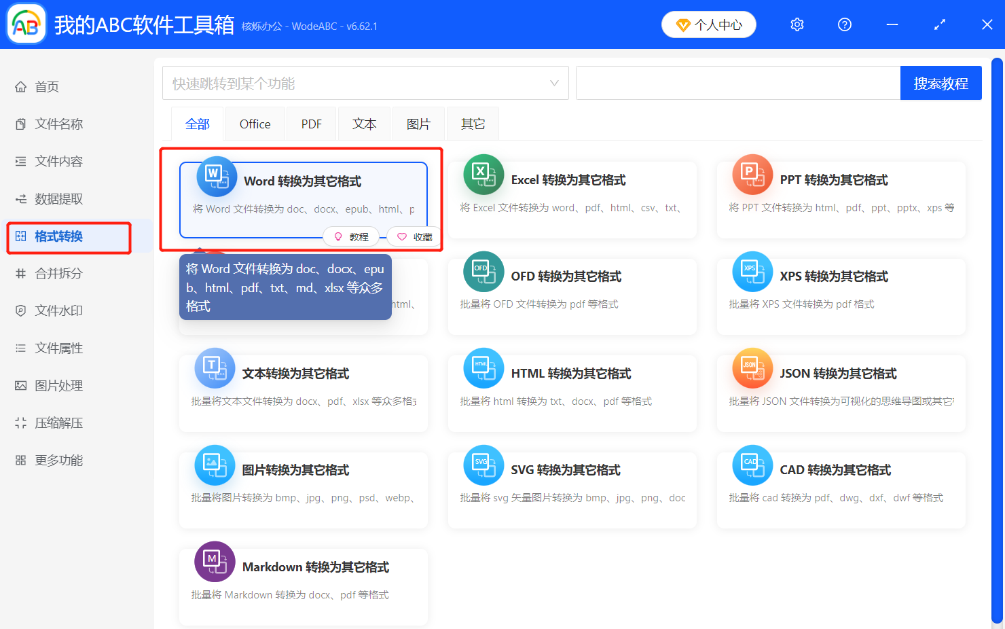Select the SVG 转换为其它格式 tool
The width and height of the screenshot is (1005, 629).
click(572, 469)
